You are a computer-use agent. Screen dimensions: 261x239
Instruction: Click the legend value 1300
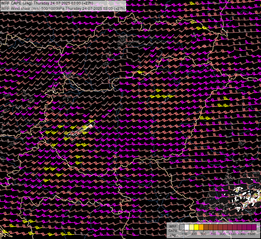[x=242, y=234]
